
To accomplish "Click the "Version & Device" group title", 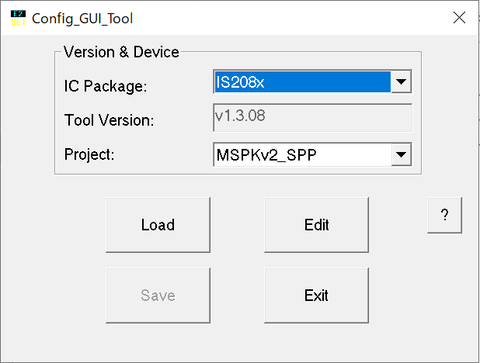I will pyautogui.click(x=121, y=53).
